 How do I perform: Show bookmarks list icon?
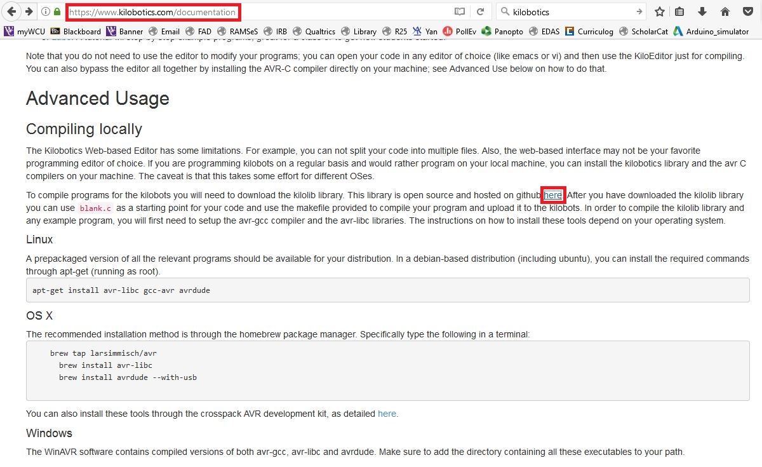coord(679,12)
